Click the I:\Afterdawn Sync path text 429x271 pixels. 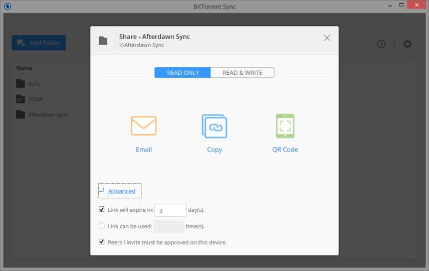click(x=142, y=45)
